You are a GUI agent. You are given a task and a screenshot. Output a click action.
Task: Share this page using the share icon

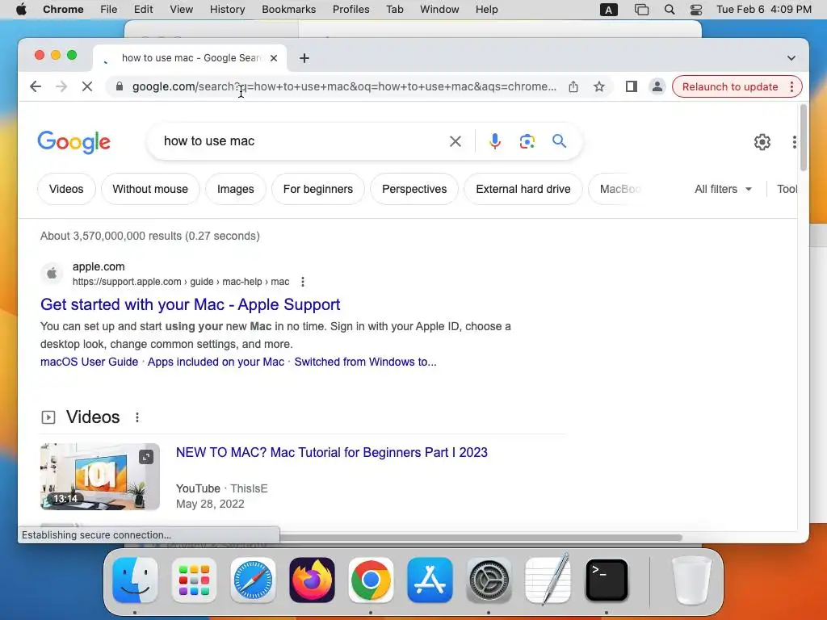573,86
